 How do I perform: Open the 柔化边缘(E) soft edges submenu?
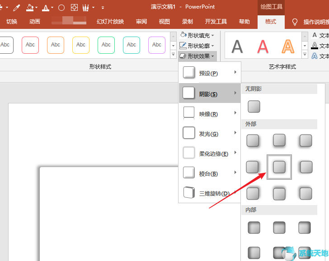[x=209, y=153]
